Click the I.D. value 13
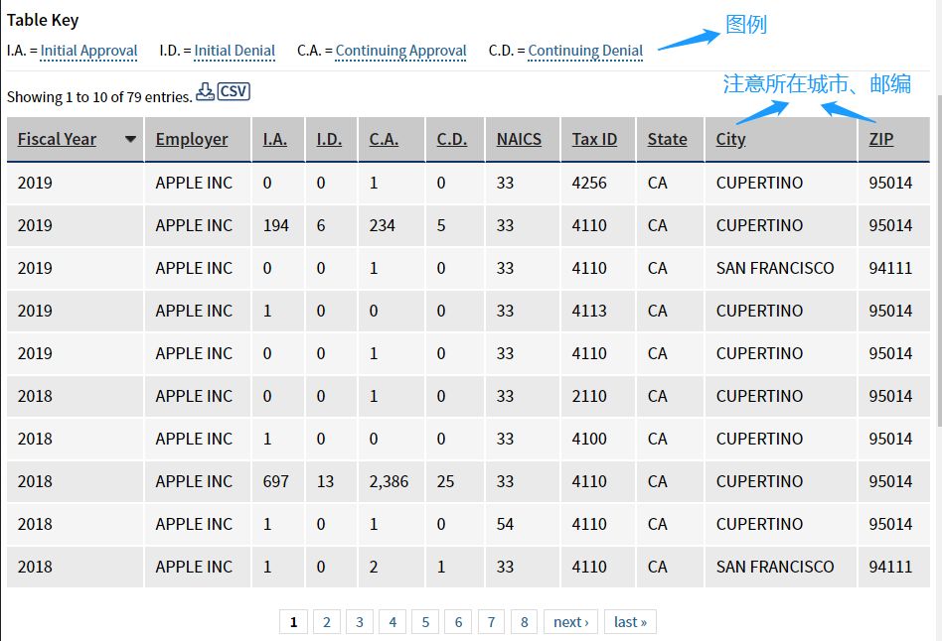This screenshot has width=942, height=641. coord(325,480)
